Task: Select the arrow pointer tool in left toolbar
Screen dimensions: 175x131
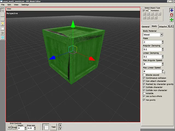Action: tap(3, 10)
